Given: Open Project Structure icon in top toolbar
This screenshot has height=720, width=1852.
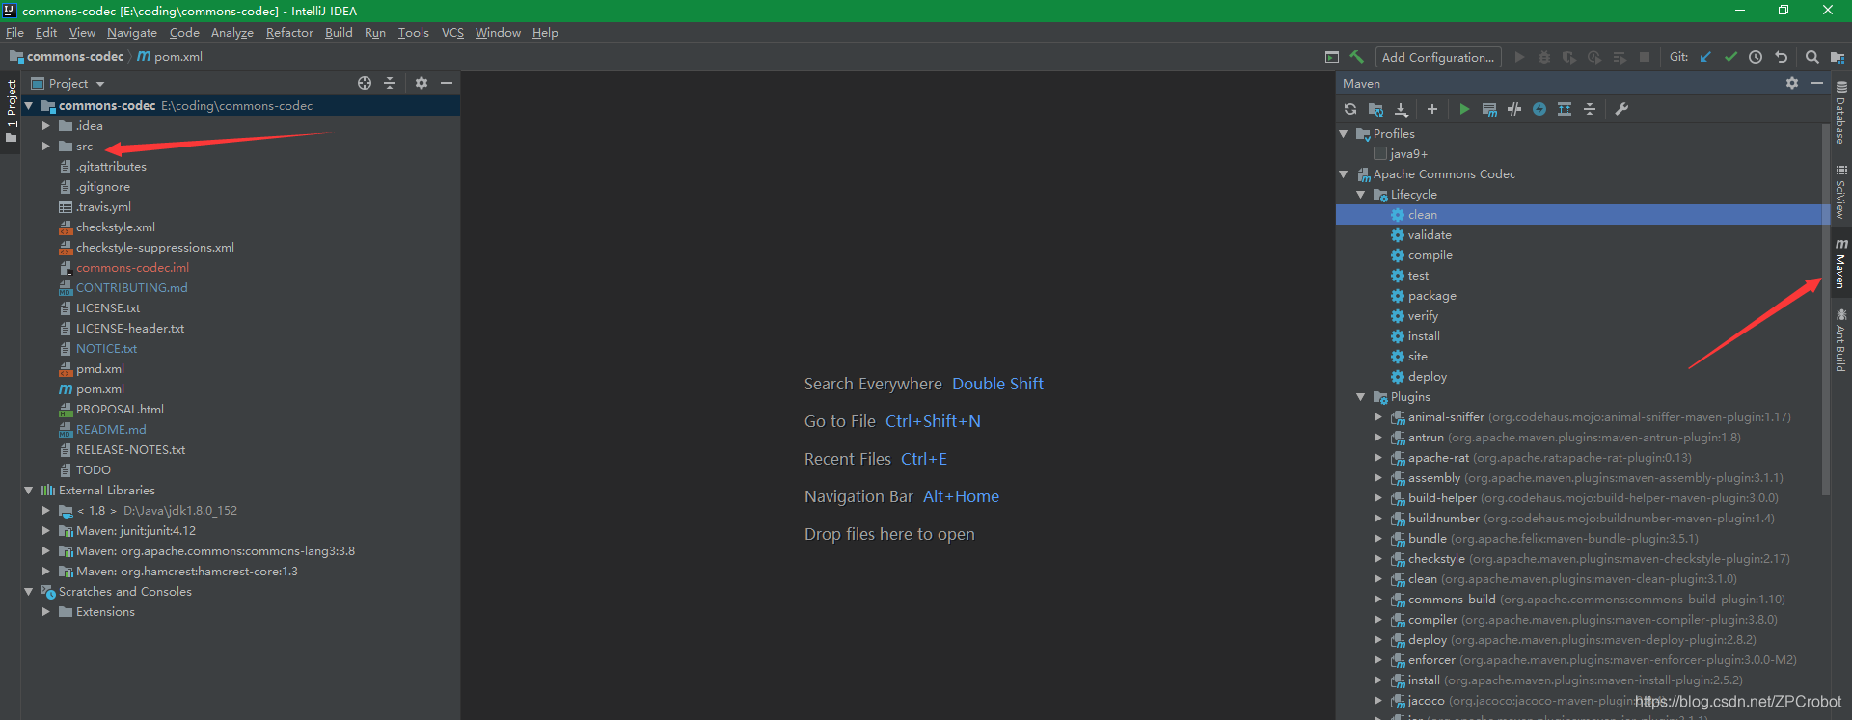Looking at the screenshot, I should (x=1837, y=57).
